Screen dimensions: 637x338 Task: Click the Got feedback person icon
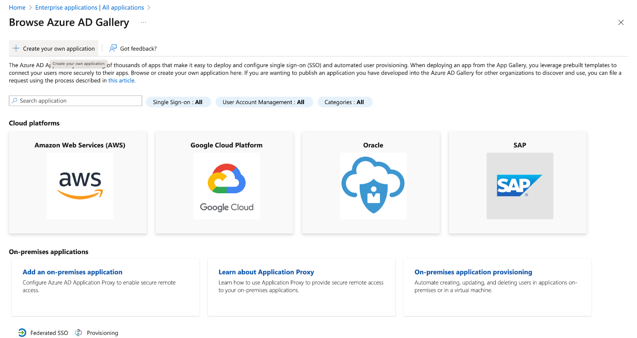[113, 48]
